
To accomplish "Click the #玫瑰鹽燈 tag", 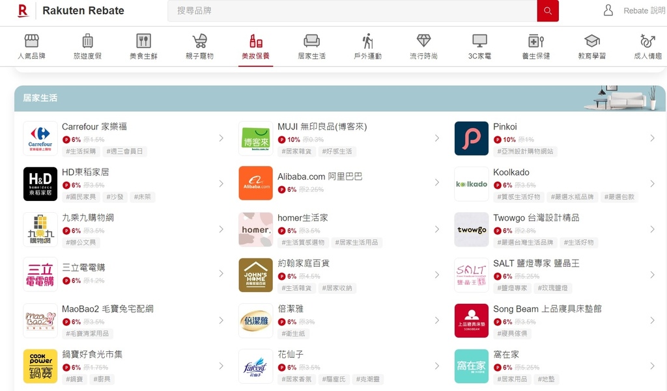I will coord(552,288).
